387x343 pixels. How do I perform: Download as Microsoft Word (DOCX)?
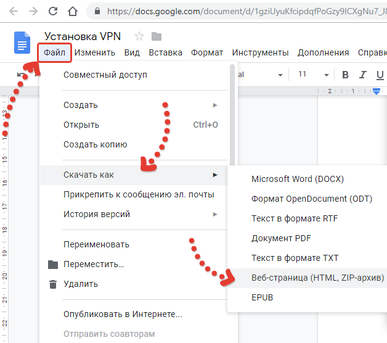307,179
